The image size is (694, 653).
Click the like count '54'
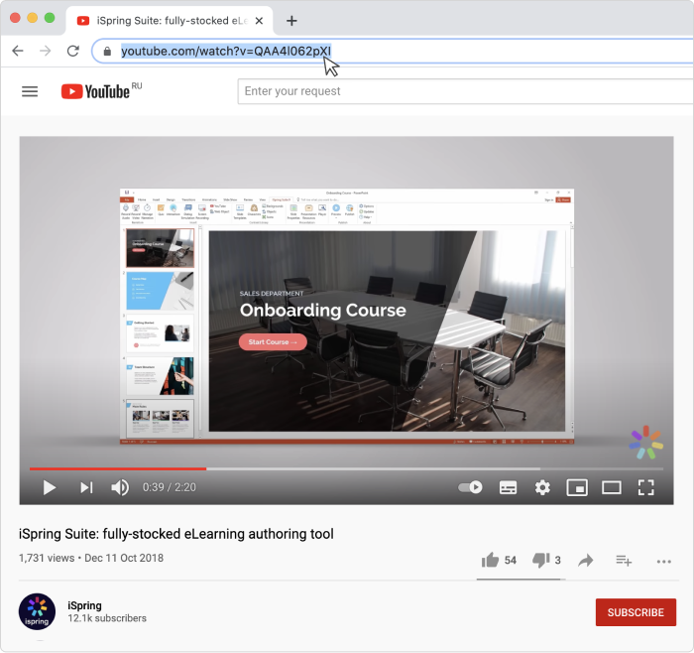click(x=511, y=561)
